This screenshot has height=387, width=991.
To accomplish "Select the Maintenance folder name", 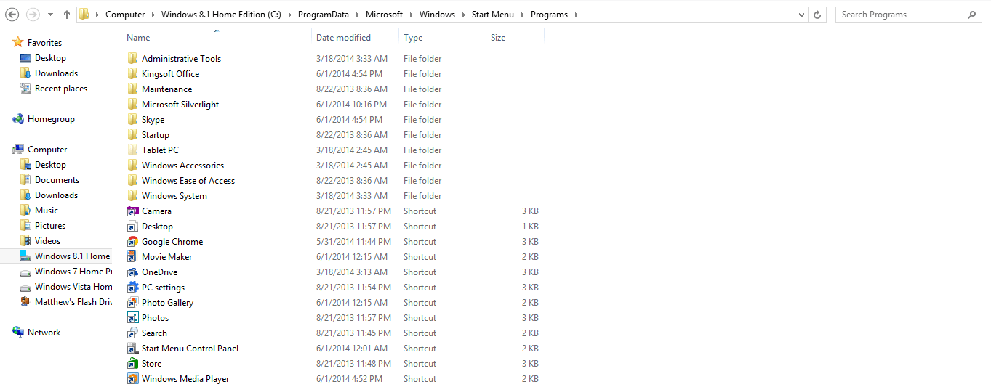I will coord(167,89).
